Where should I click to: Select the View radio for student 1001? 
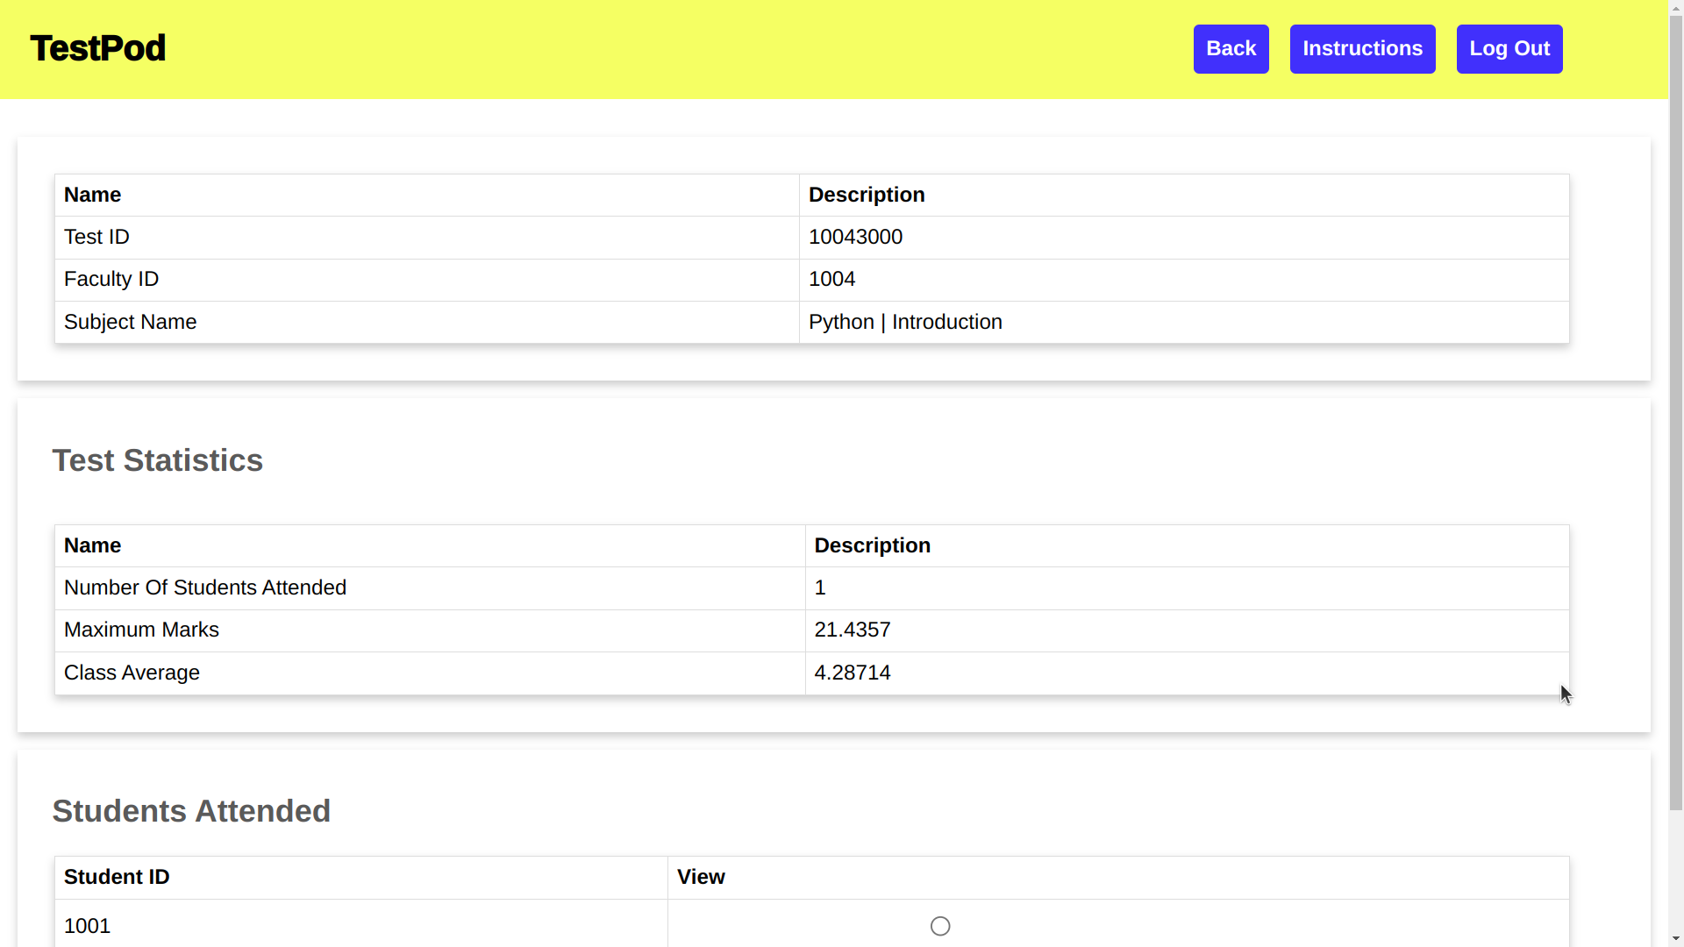point(940,926)
